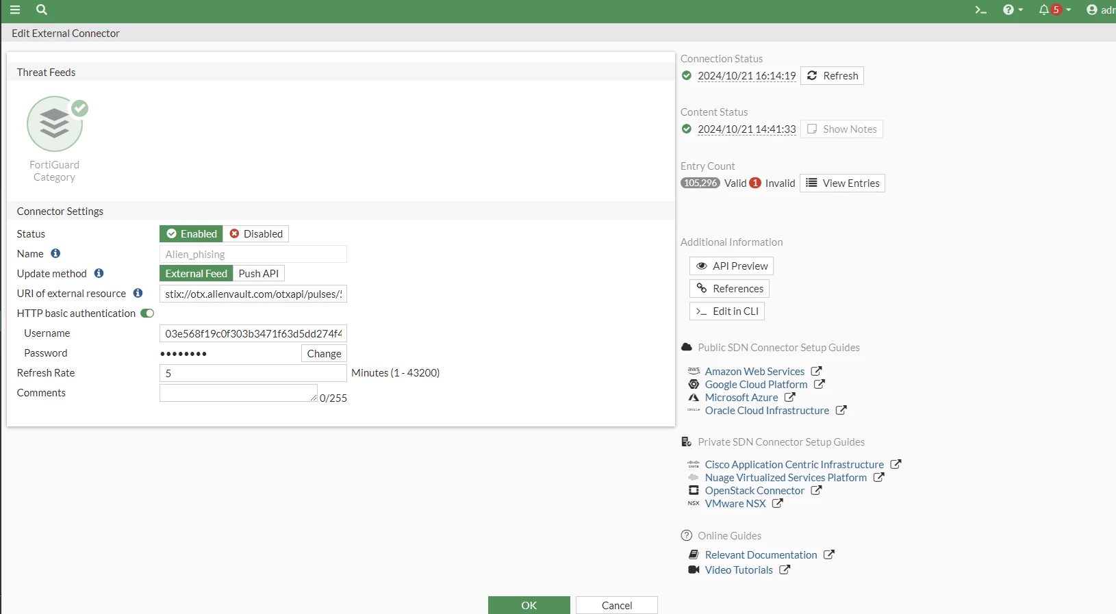
Task: Click Change password button
Action: pos(324,353)
